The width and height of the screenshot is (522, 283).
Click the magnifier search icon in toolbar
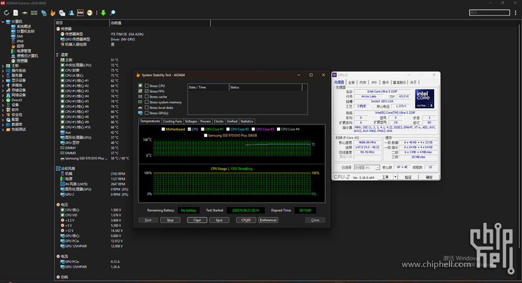112,13
